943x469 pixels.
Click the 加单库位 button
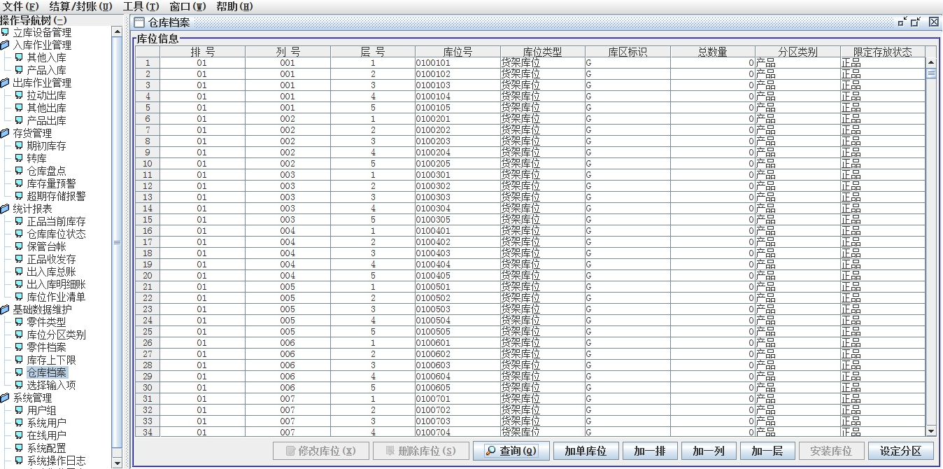585,451
